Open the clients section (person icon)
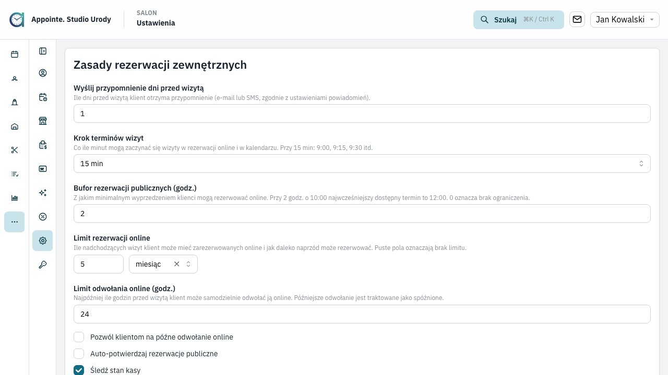This screenshot has height=375, width=668. [15, 78]
